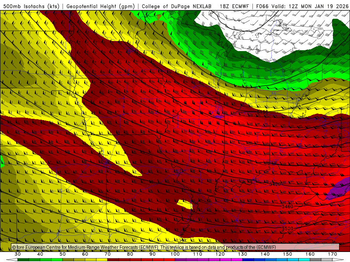This screenshot has width=350, height=262.
Task: Select the purple swatch just after 100
Action: (181, 260)
